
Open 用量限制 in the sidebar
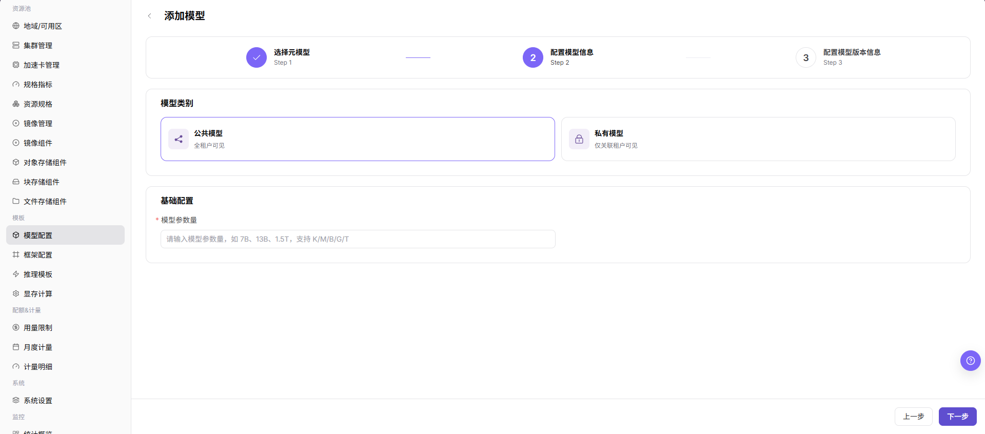coord(65,327)
